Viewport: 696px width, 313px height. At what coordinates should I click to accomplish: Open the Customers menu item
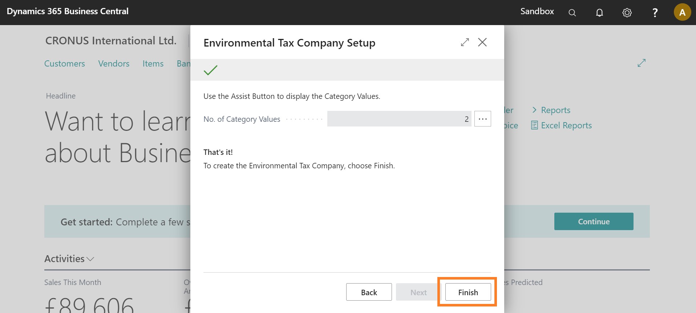click(65, 64)
